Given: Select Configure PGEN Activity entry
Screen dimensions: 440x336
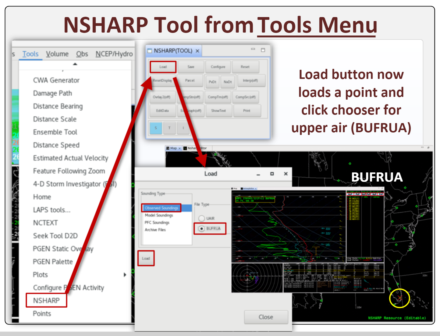Looking at the screenshot, I should [69, 288].
